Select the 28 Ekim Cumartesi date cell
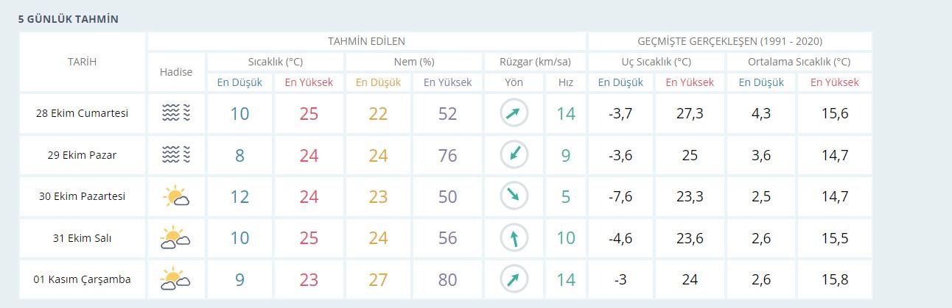952x308 pixels. pos(83,113)
